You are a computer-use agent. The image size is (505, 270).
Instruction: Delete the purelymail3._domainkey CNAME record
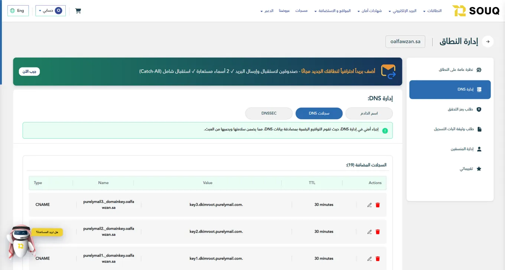point(378,205)
